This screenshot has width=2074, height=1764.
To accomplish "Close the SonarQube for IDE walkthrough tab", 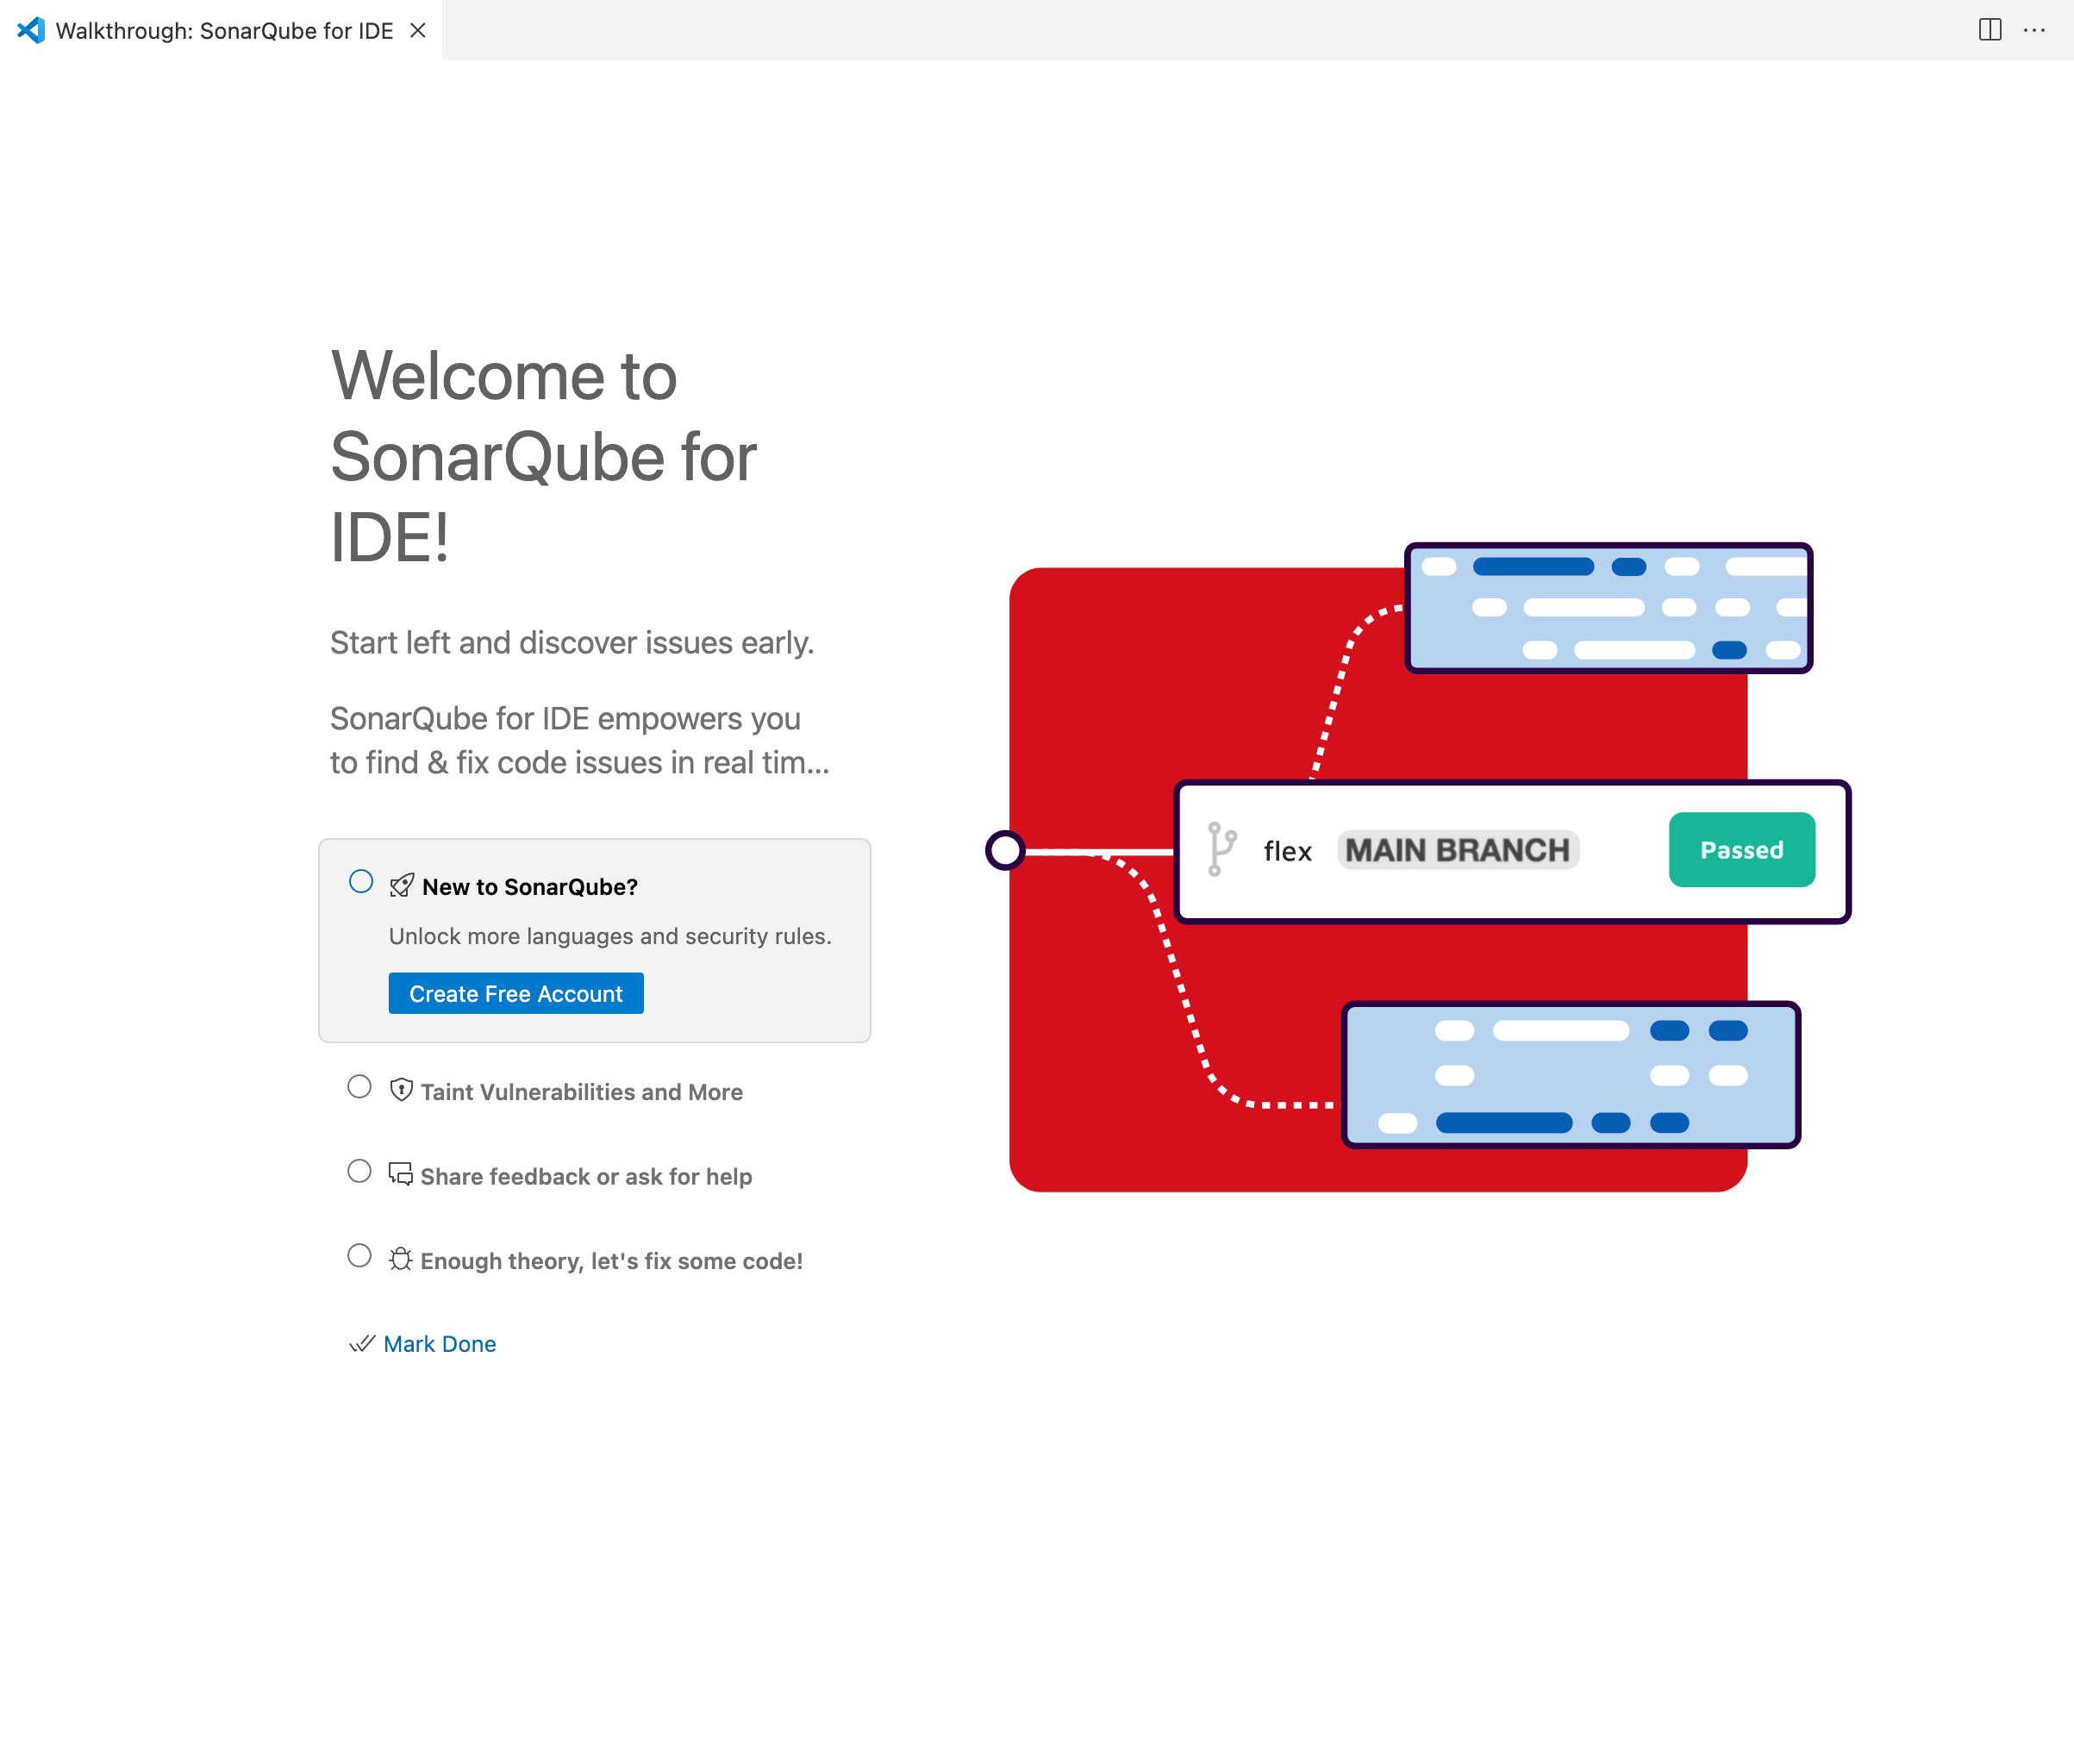I will [x=418, y=31].
